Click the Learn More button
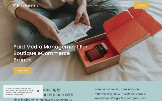 22,70
